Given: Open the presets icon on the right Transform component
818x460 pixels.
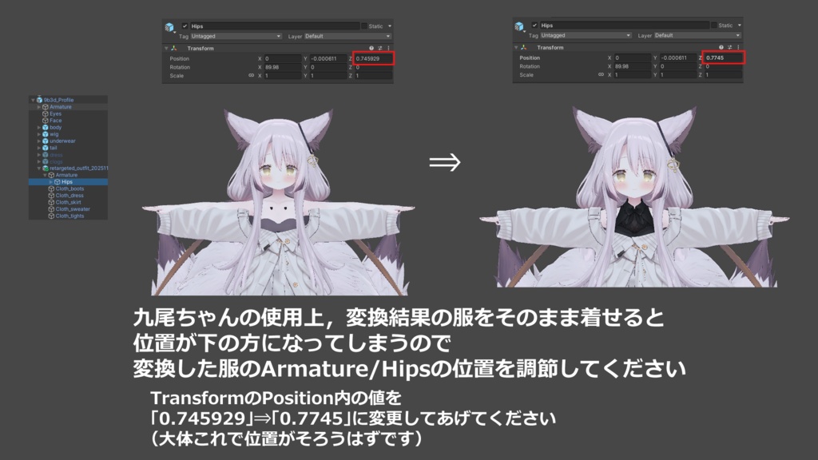Looking at the screenshot, I should click(729, 46).
